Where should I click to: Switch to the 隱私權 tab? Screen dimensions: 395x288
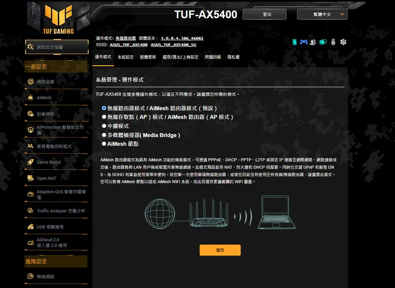[233, 57]
